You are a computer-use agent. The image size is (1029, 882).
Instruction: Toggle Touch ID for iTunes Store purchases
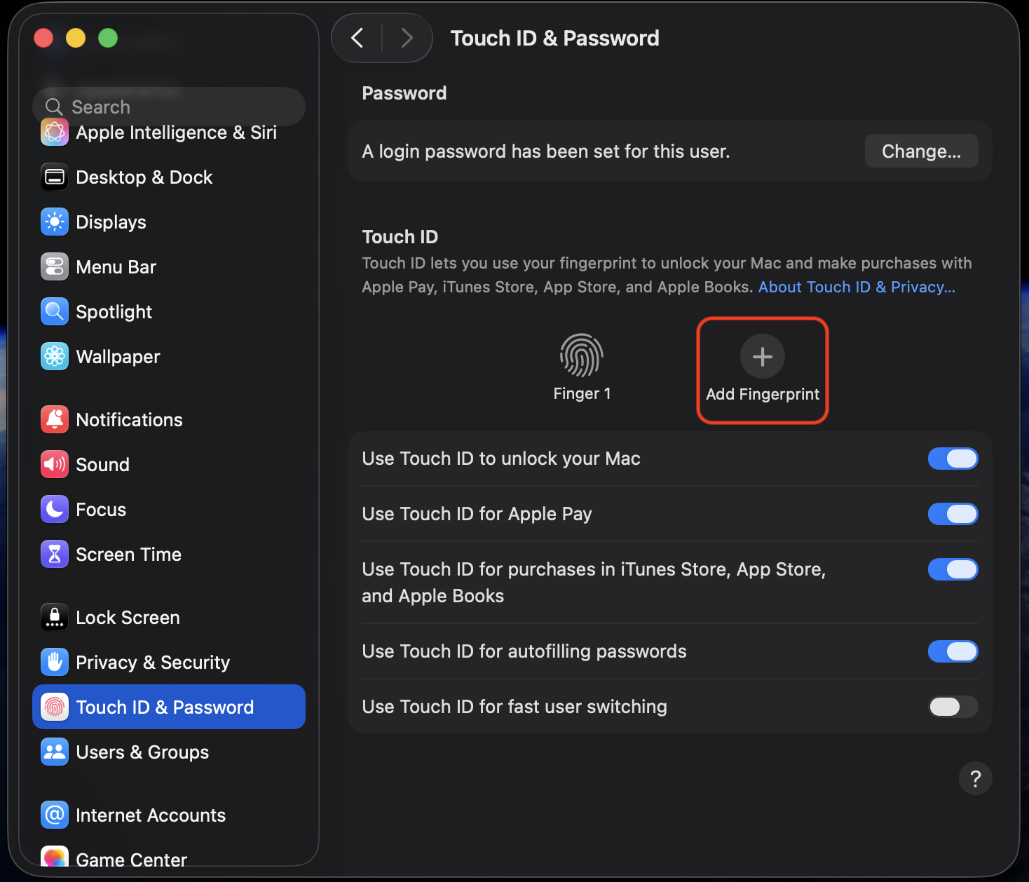coord(953,569)
